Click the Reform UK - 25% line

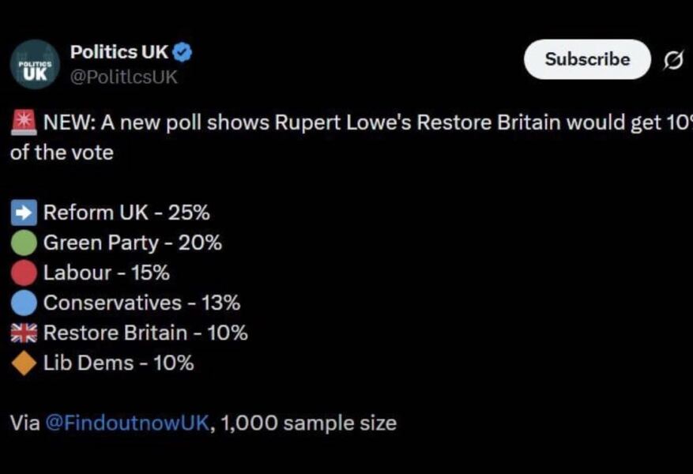tap(126, 213)
